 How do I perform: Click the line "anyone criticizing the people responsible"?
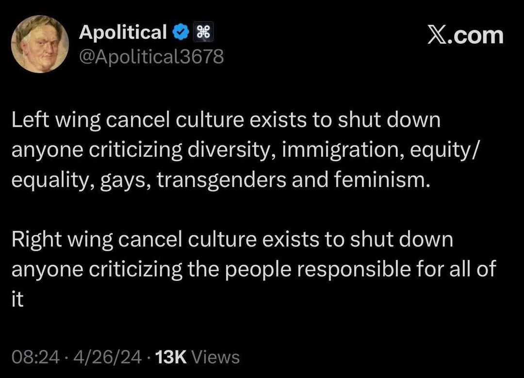[246, 270]
